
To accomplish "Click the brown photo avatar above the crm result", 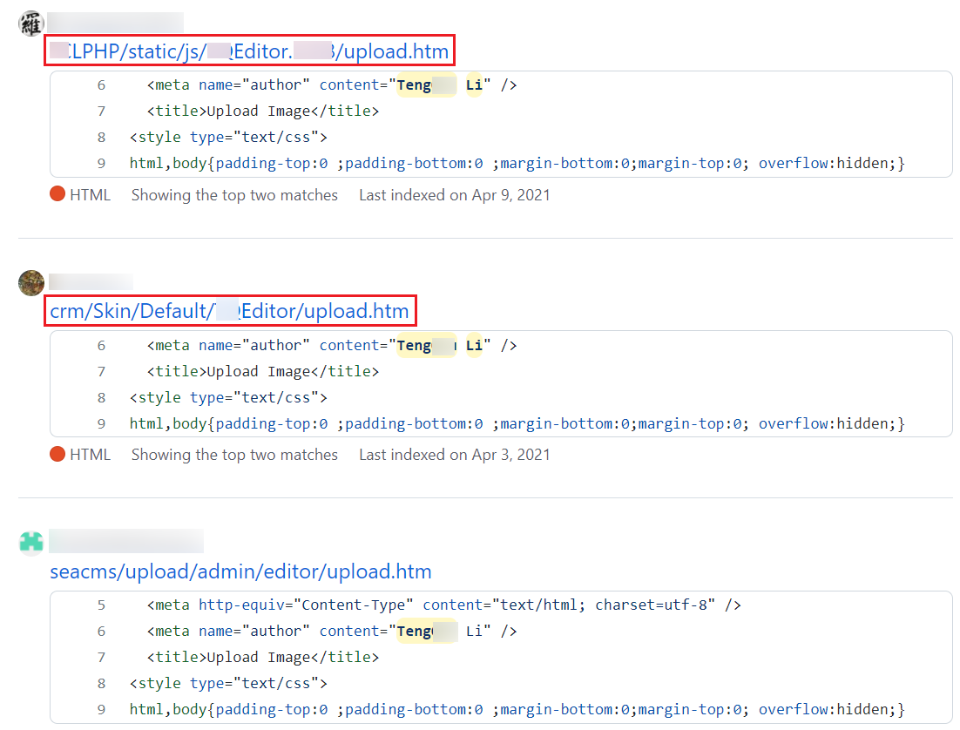I will pos(30,283).
